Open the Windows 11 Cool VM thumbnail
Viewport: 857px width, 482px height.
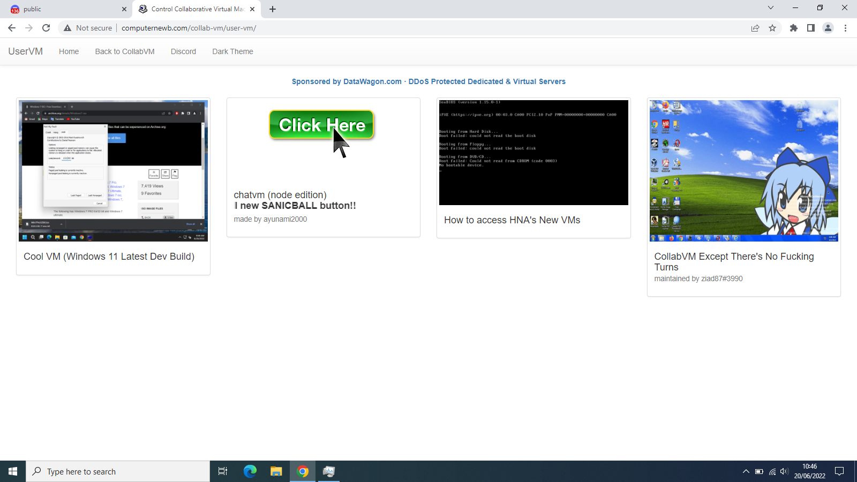pyautogui.click(x=113, y=170)
